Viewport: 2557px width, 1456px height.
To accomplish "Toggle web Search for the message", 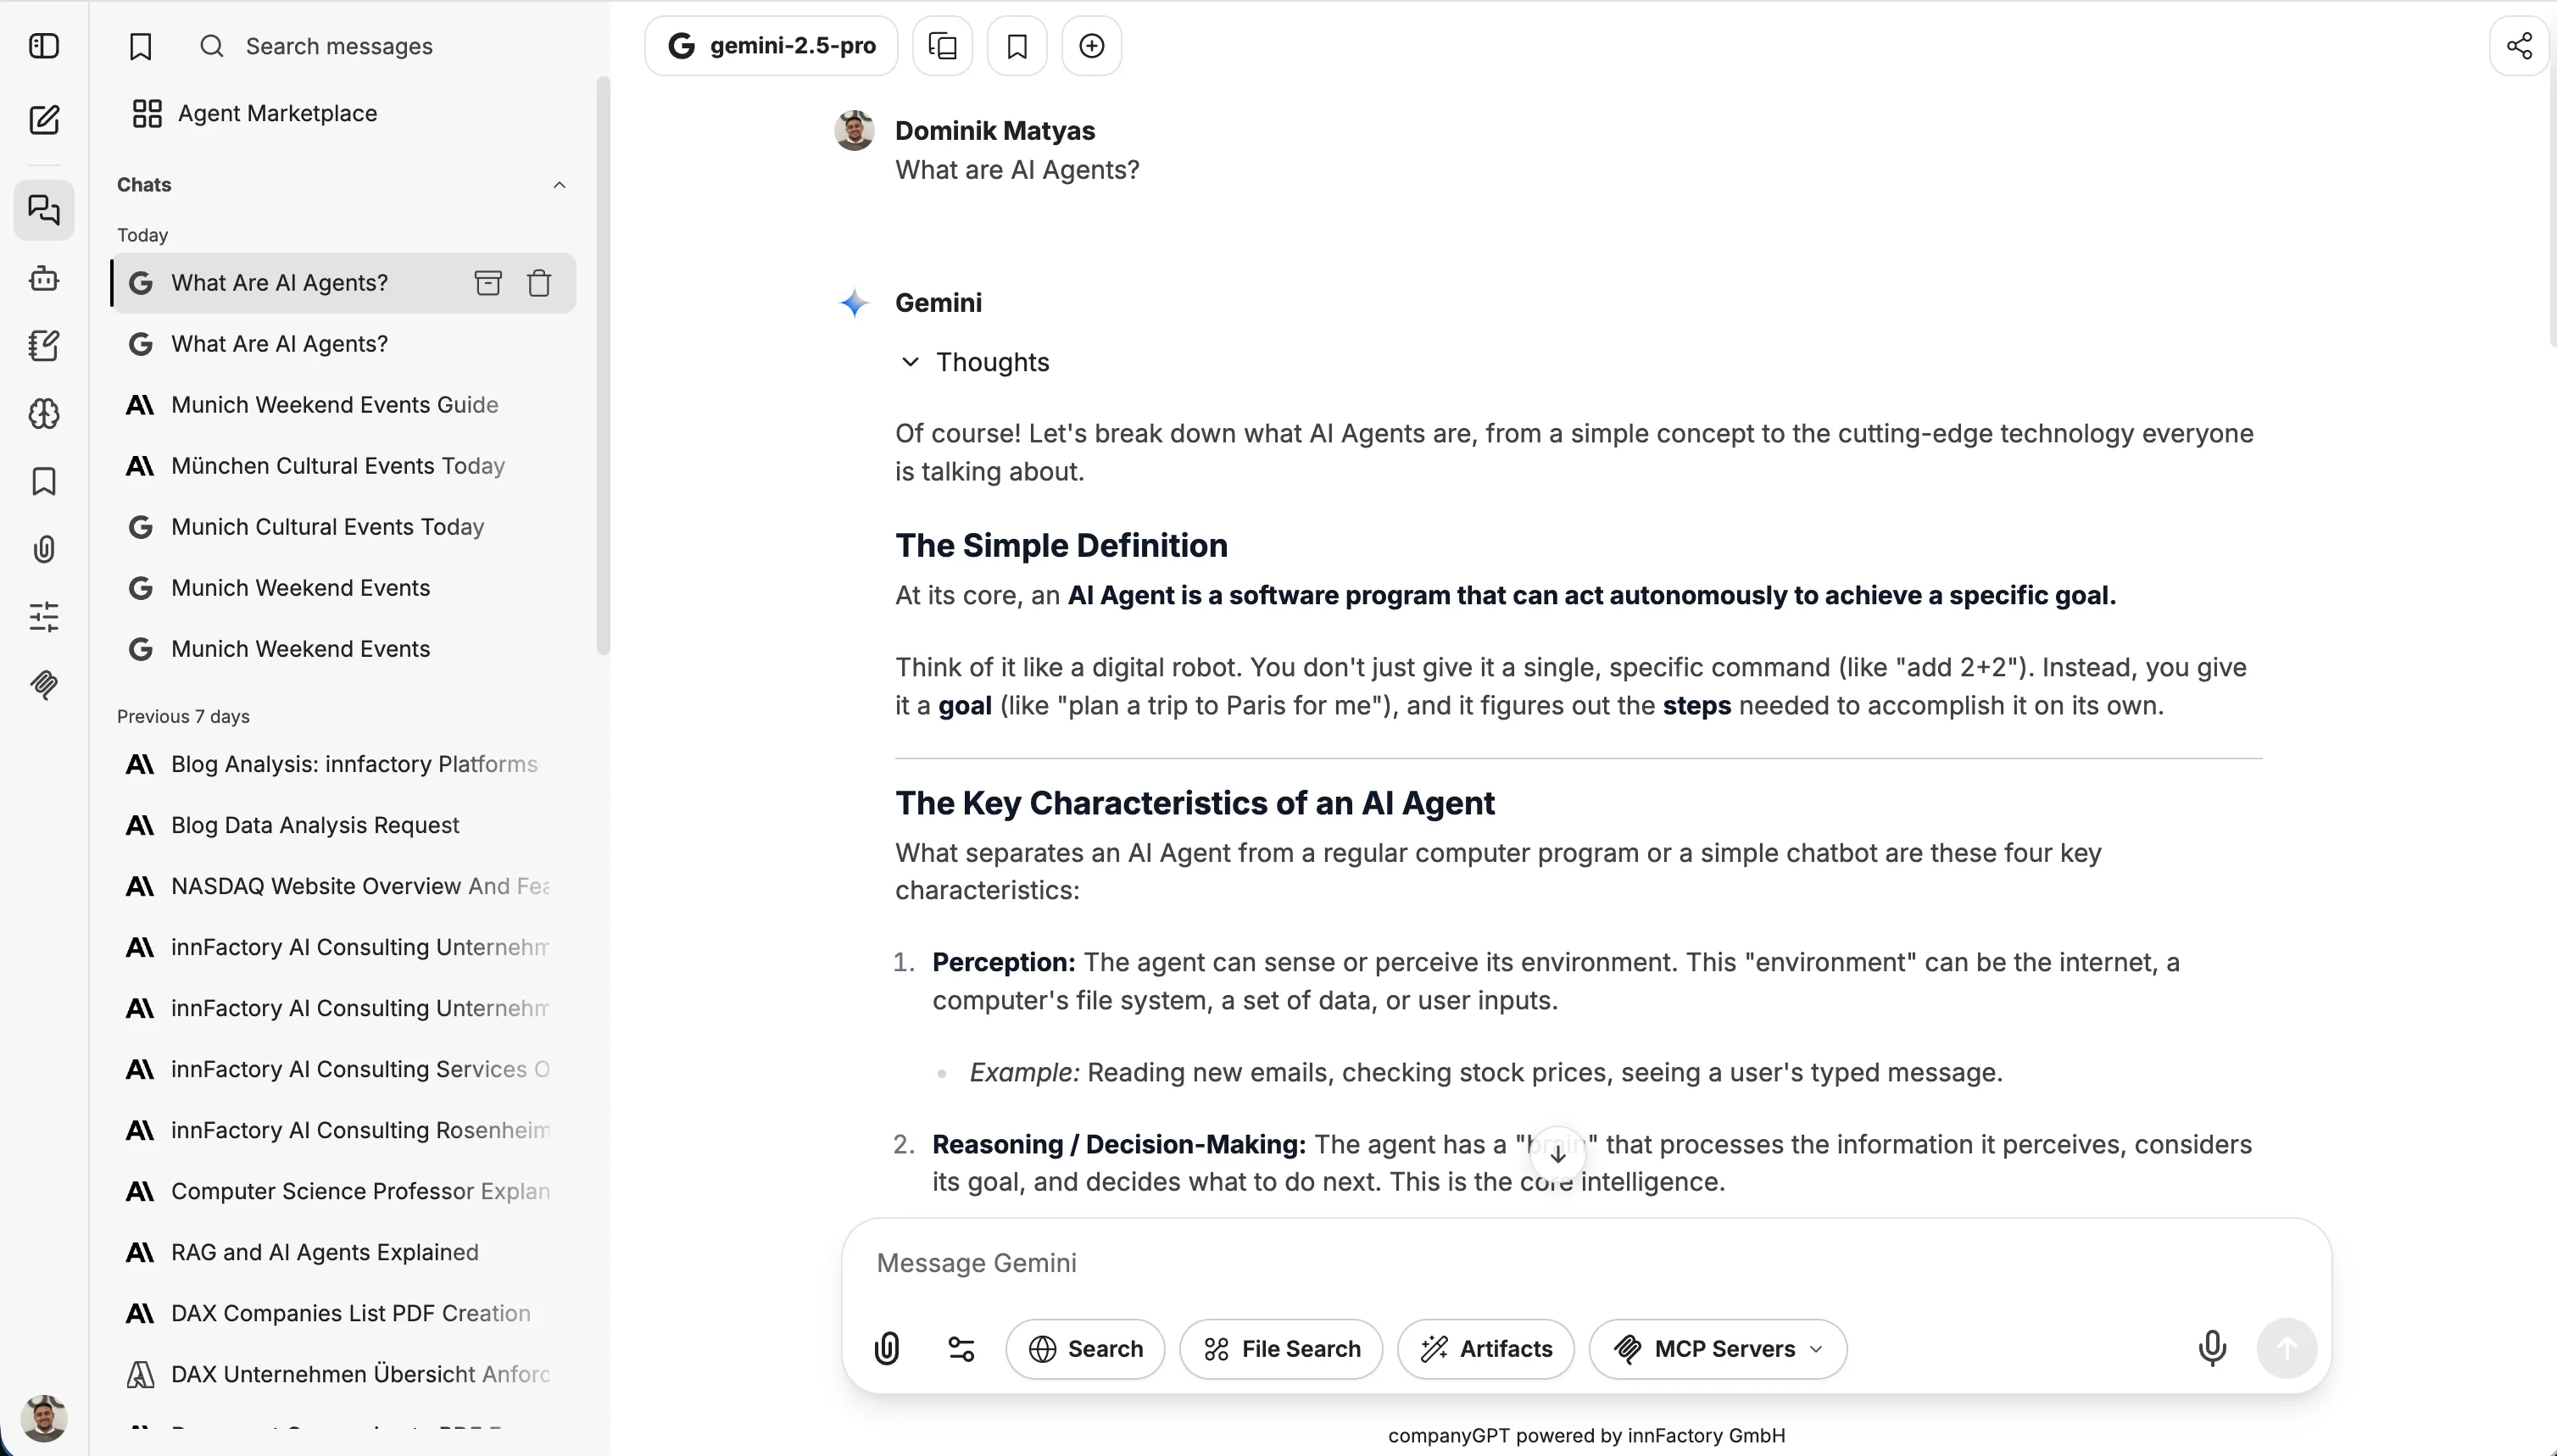I will coord(1084,1348).
